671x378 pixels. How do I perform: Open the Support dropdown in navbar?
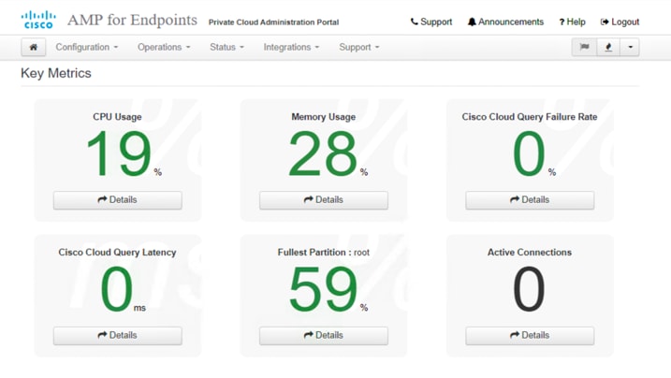359,47
